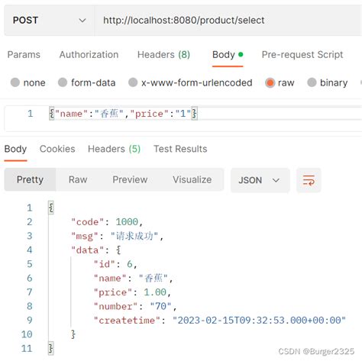View response Headers (5) tab
The height and width of the screenshot is (361, 362).
(x=114, y=149)
